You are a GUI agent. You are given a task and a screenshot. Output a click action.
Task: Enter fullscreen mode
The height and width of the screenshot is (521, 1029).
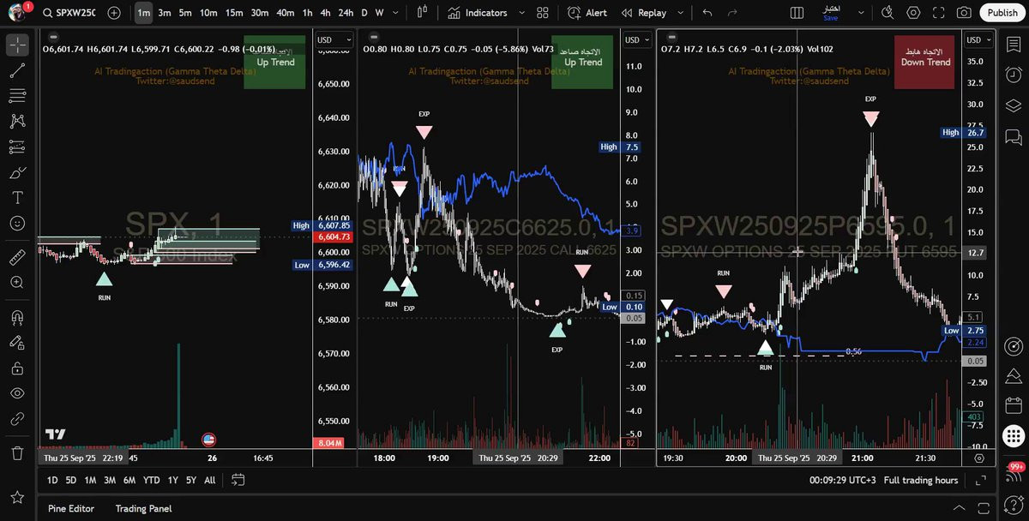[939, 13]
